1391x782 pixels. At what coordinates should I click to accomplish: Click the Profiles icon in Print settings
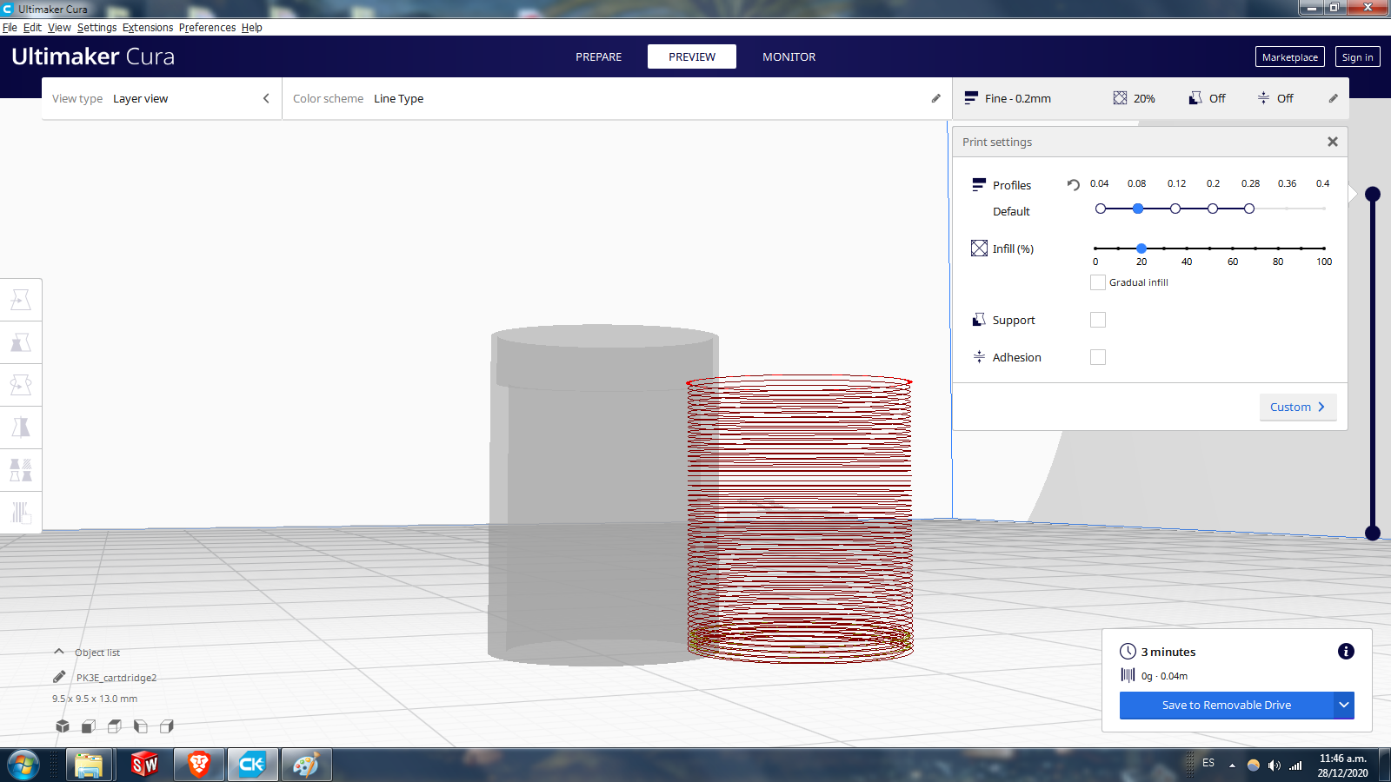tap(979, 185)
